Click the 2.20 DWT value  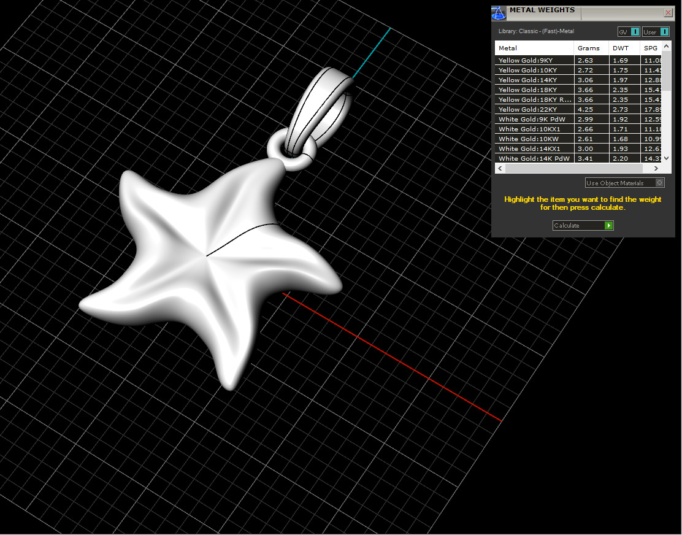point(620,158)
